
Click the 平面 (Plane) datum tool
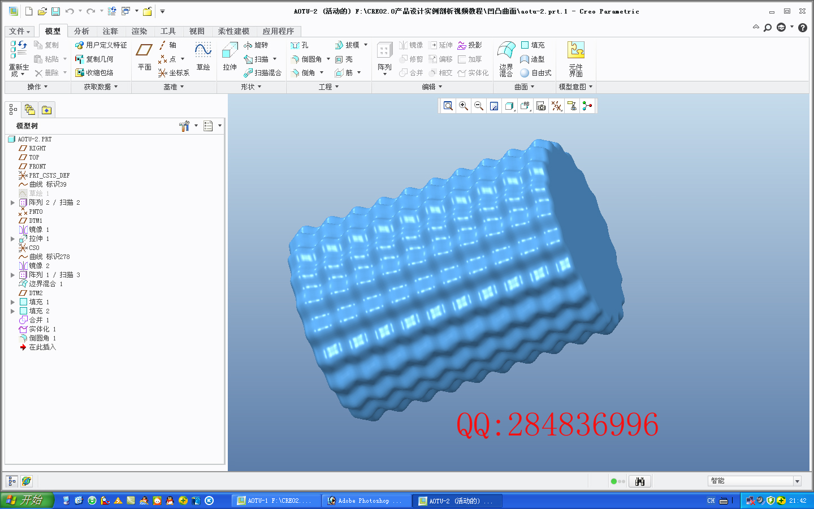pyautogui.click(x=144, y=58)
